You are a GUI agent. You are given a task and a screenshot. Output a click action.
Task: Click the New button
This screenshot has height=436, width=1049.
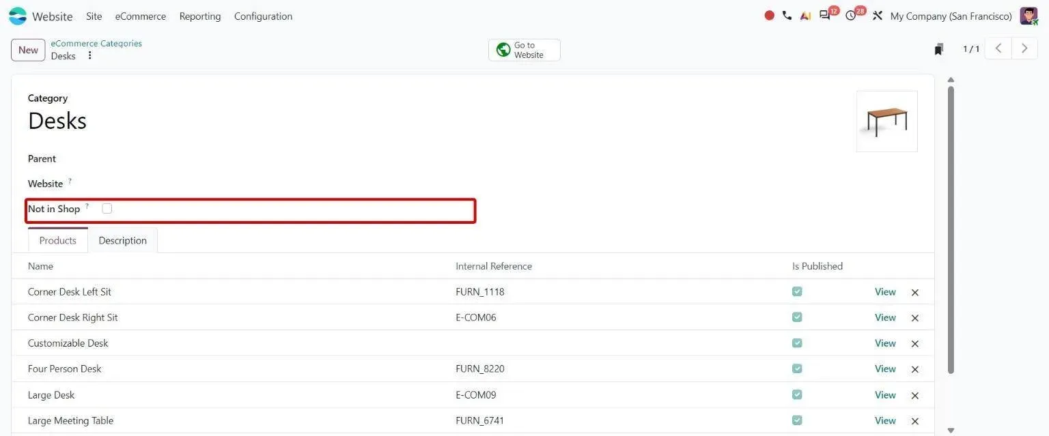point(28,50)
